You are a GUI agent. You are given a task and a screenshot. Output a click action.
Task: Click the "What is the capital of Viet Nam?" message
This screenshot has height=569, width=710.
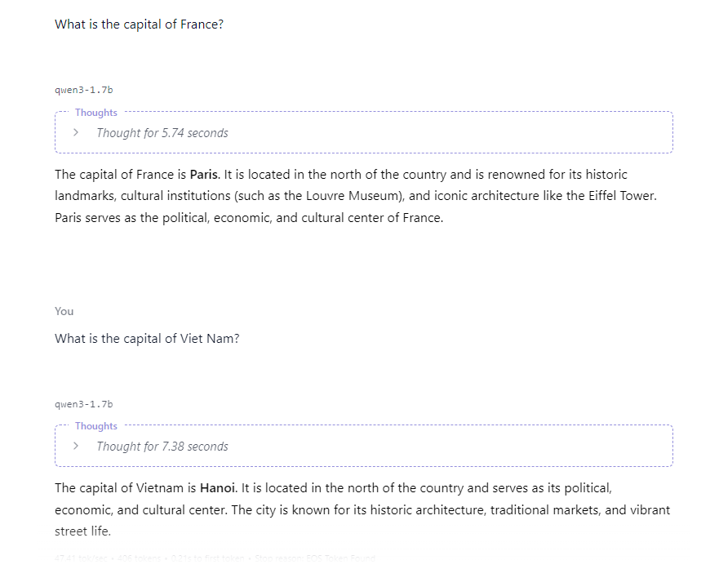[147, 339]
